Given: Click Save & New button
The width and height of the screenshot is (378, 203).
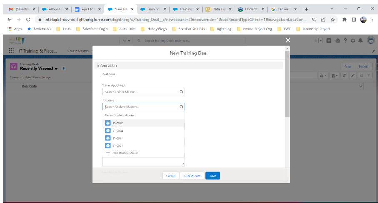Looking at the screenshot, I should [192, 176].
